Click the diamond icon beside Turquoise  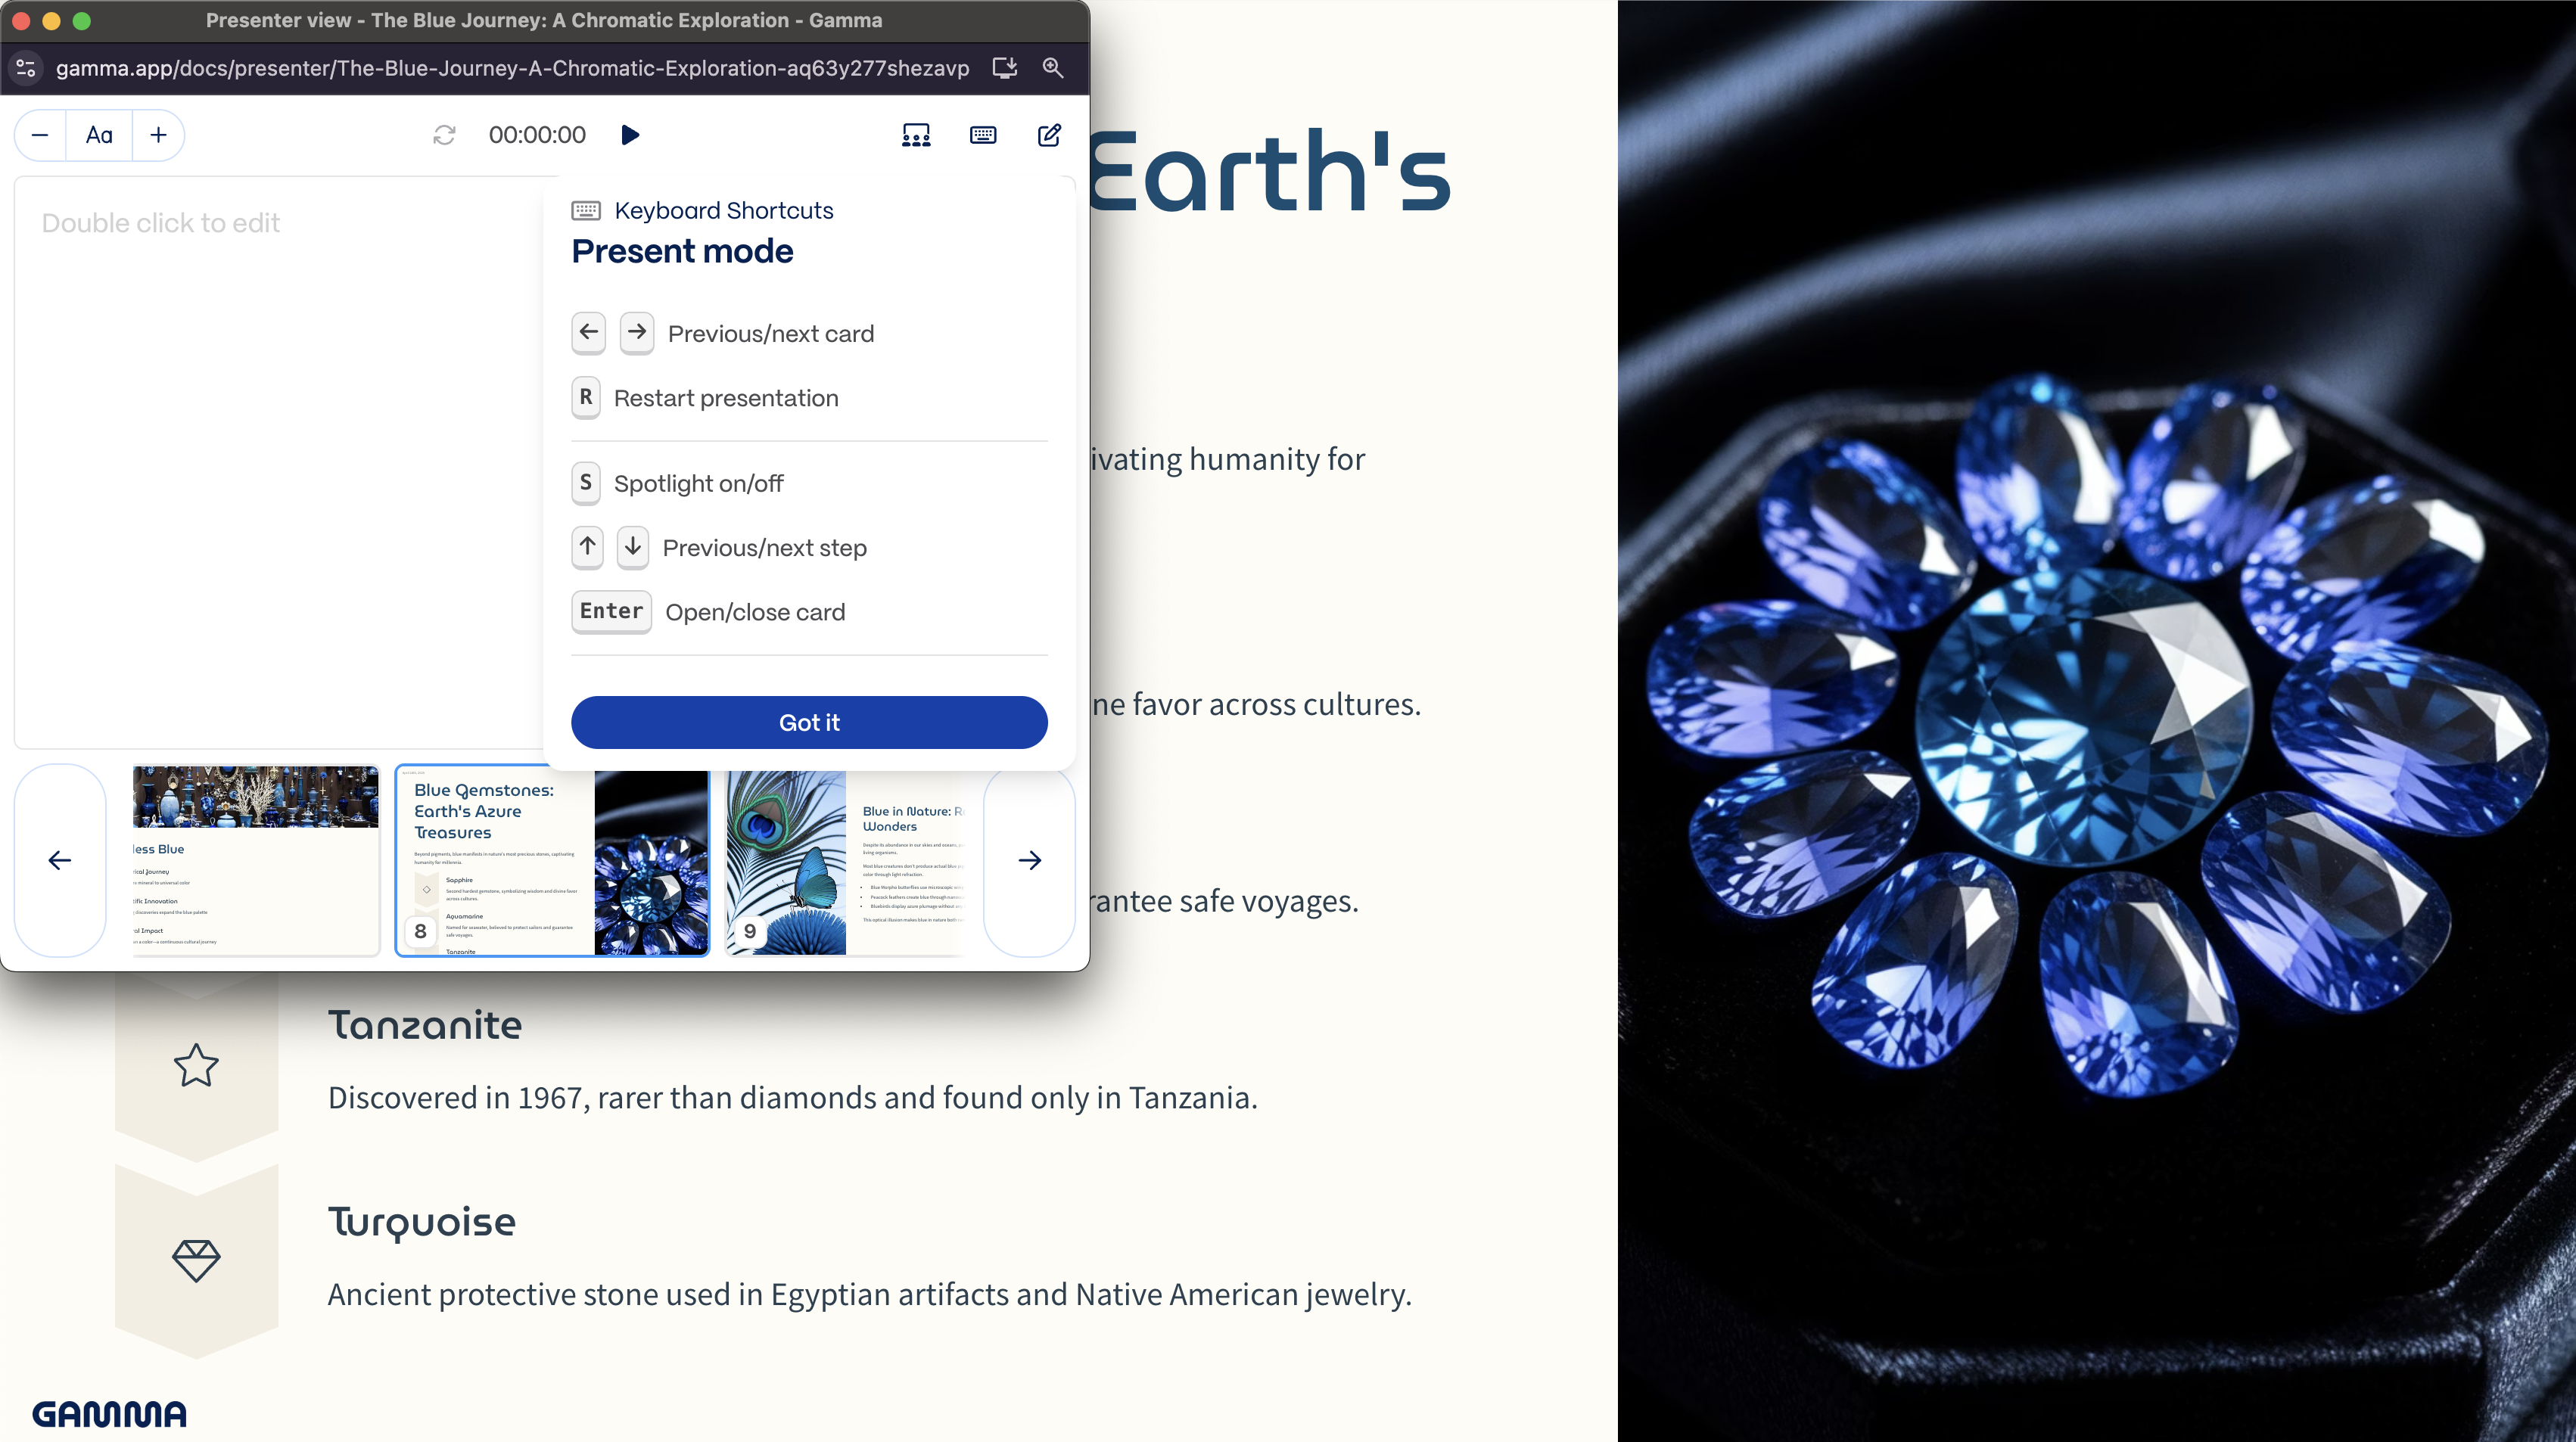[196, 1260]
